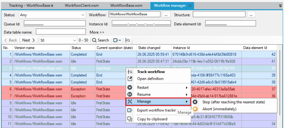Open the export dropdown arrow in toolbar

pos(120,40)
